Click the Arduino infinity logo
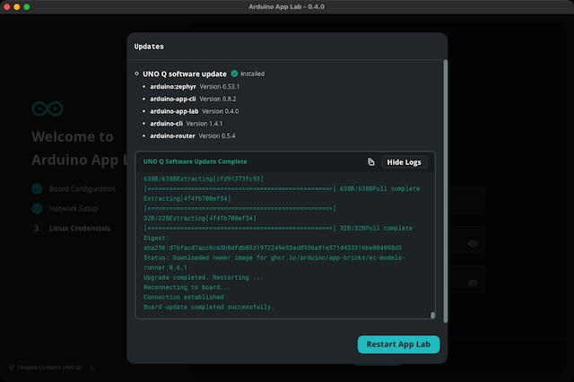The width and height of the screenshot is (574, 382). (x=47, y=109)
